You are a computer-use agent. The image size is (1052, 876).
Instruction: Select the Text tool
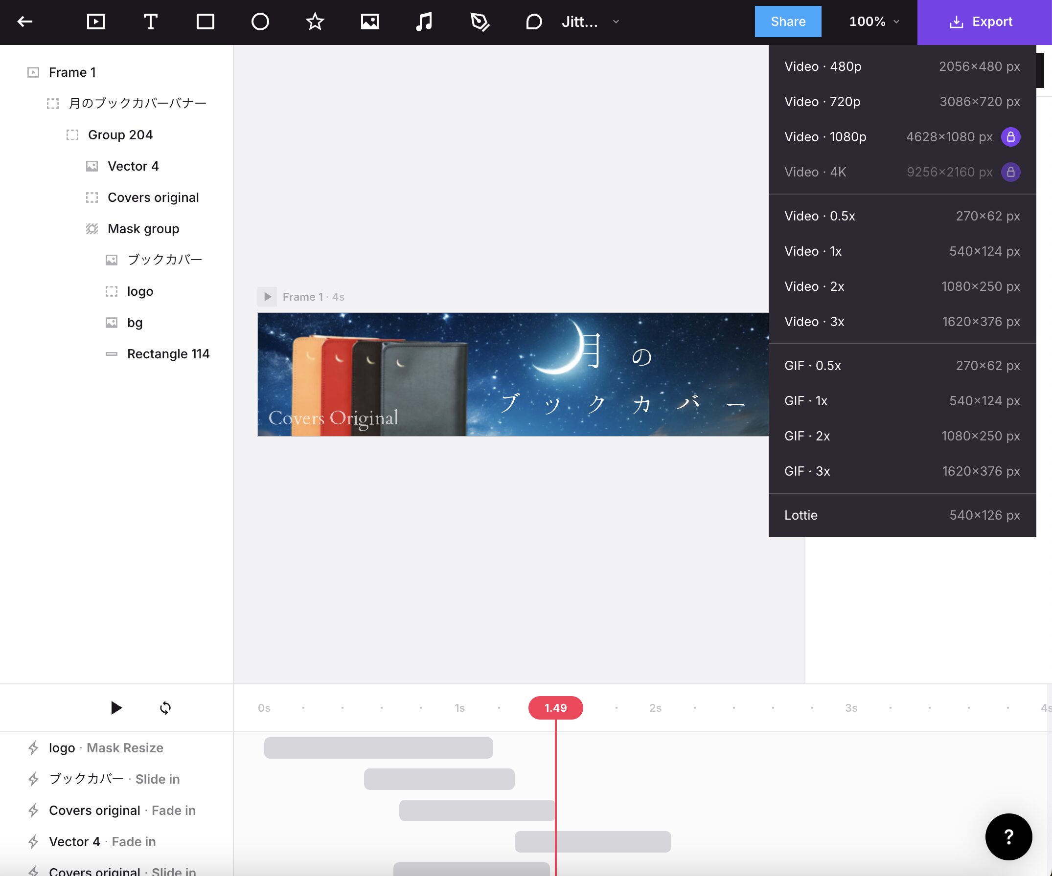point(150,22)
